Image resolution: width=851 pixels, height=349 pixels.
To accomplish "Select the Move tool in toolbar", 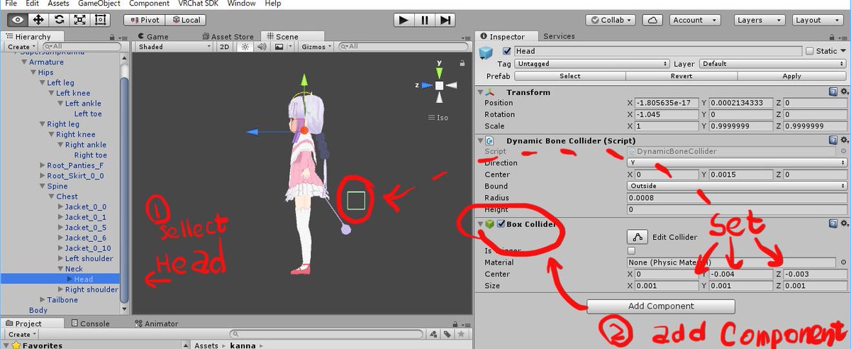I will [x=39, y=20].
